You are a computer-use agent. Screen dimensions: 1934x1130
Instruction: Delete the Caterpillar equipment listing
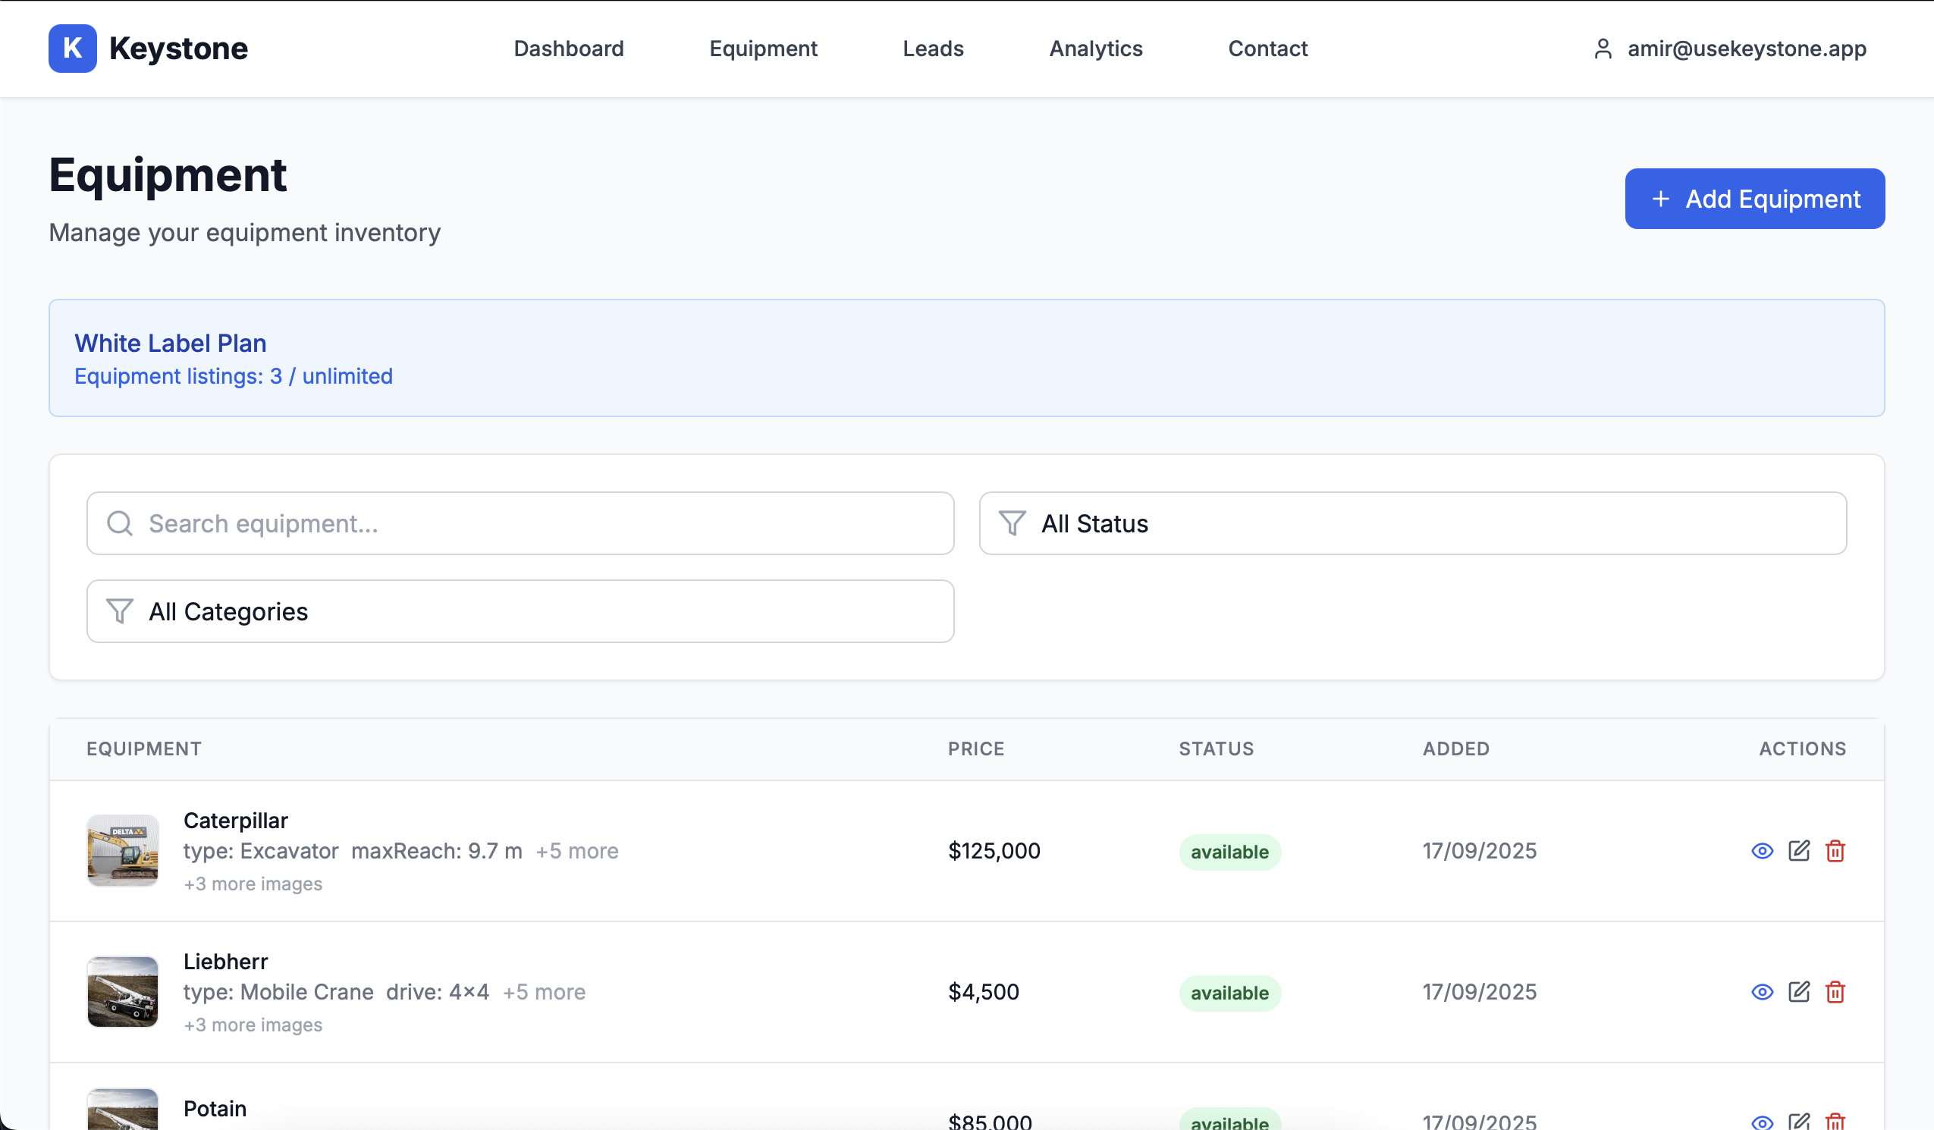(1835, 851)
